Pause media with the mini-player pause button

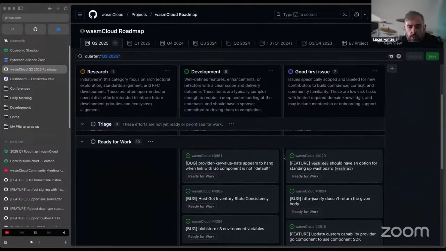coord(35,233)
